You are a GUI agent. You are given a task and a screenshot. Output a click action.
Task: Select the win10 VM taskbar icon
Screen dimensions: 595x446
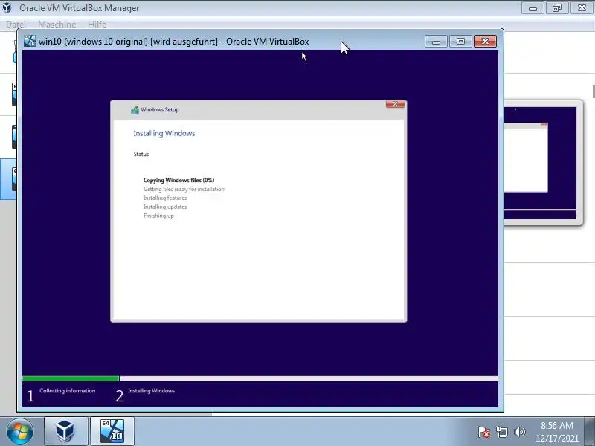[112, 431]
